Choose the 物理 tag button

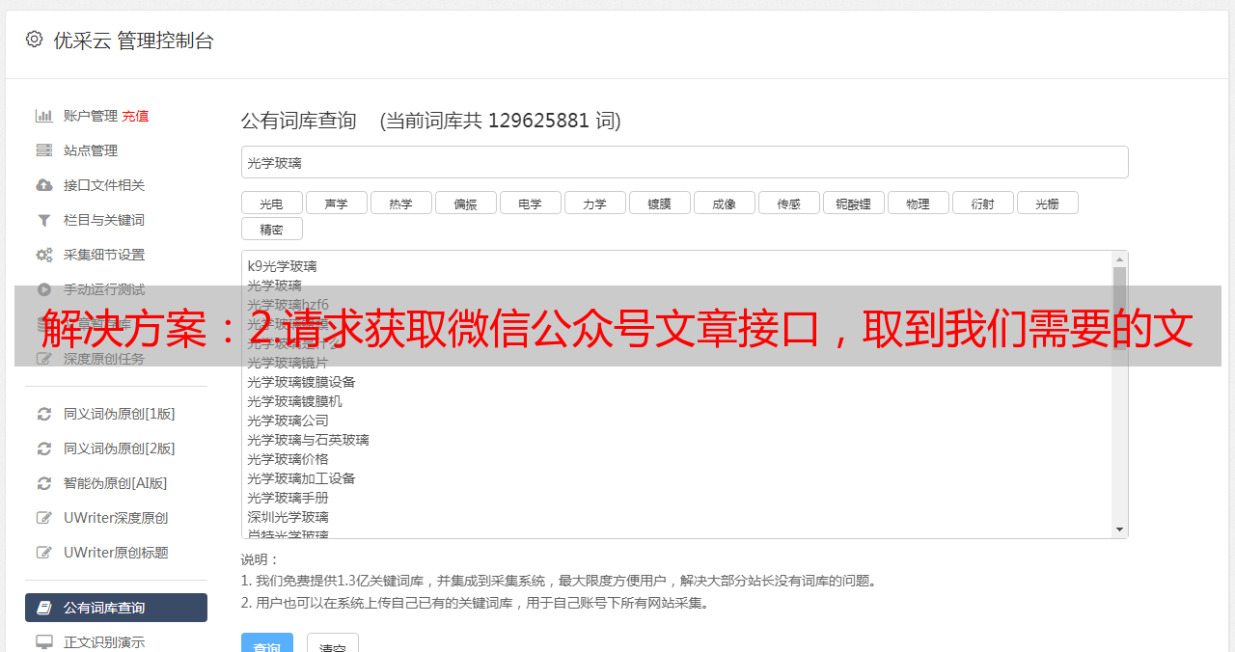(x=919, y=203)
